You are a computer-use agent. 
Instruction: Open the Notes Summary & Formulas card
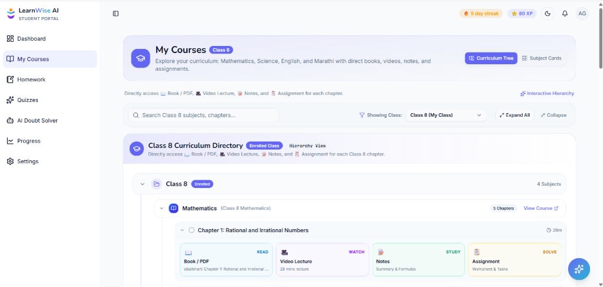[419, 259]
